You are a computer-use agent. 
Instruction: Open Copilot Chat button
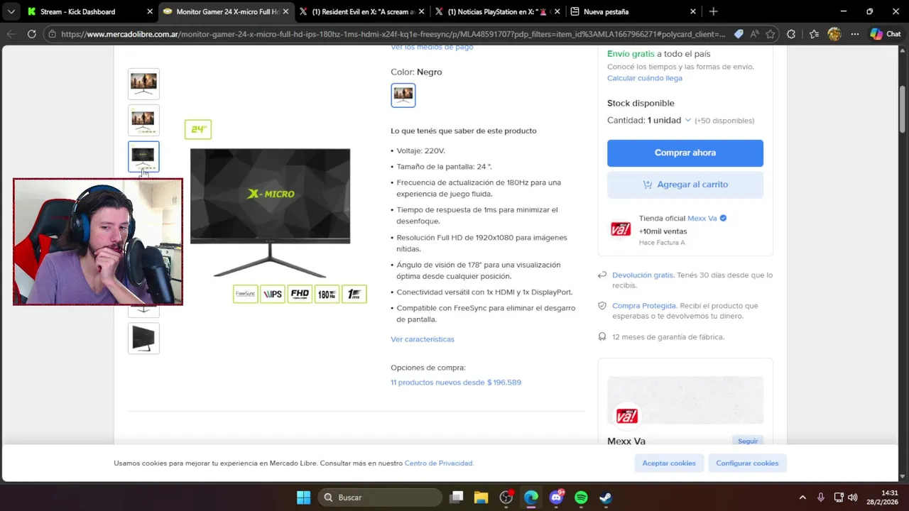click(x=886, y=34)
